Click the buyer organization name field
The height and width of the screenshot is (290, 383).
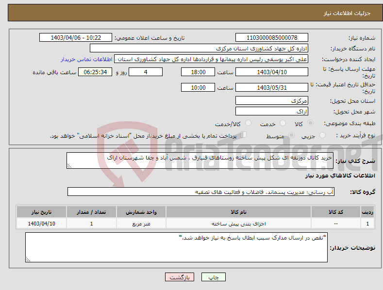click(199, 48)
